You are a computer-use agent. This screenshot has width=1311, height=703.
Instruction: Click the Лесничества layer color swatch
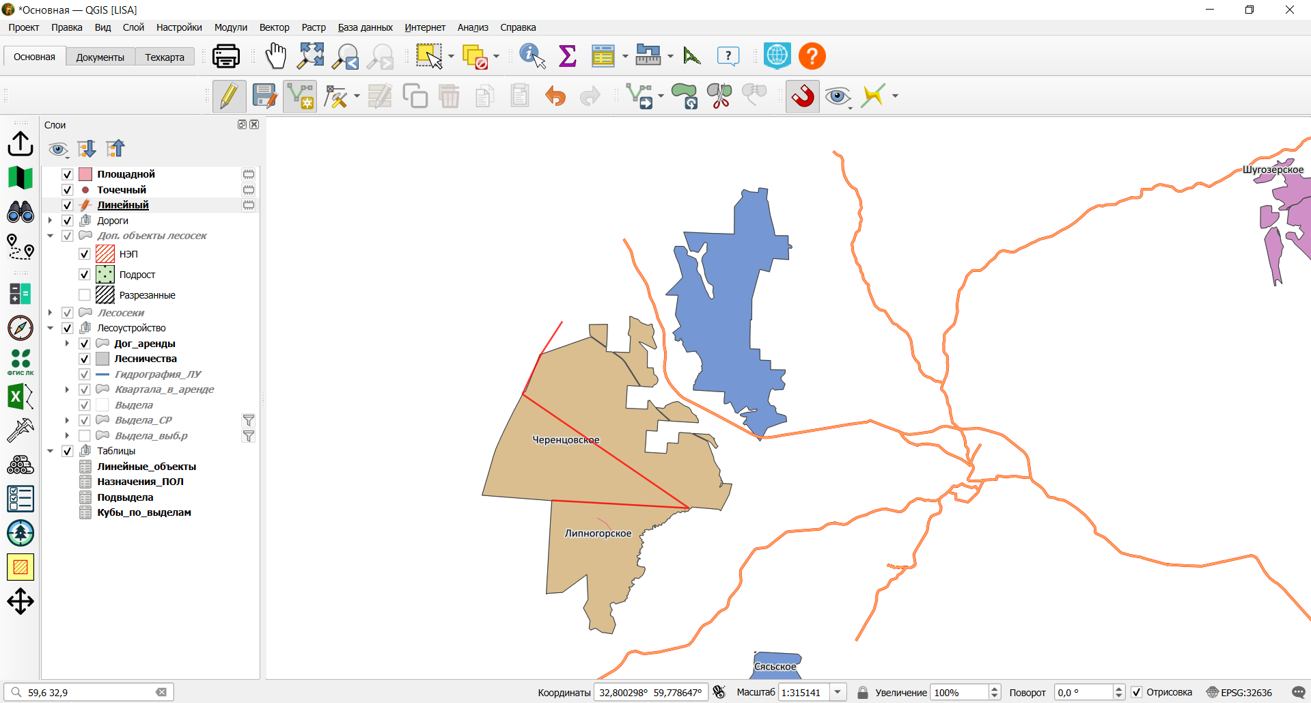click(x=102, y=359)
